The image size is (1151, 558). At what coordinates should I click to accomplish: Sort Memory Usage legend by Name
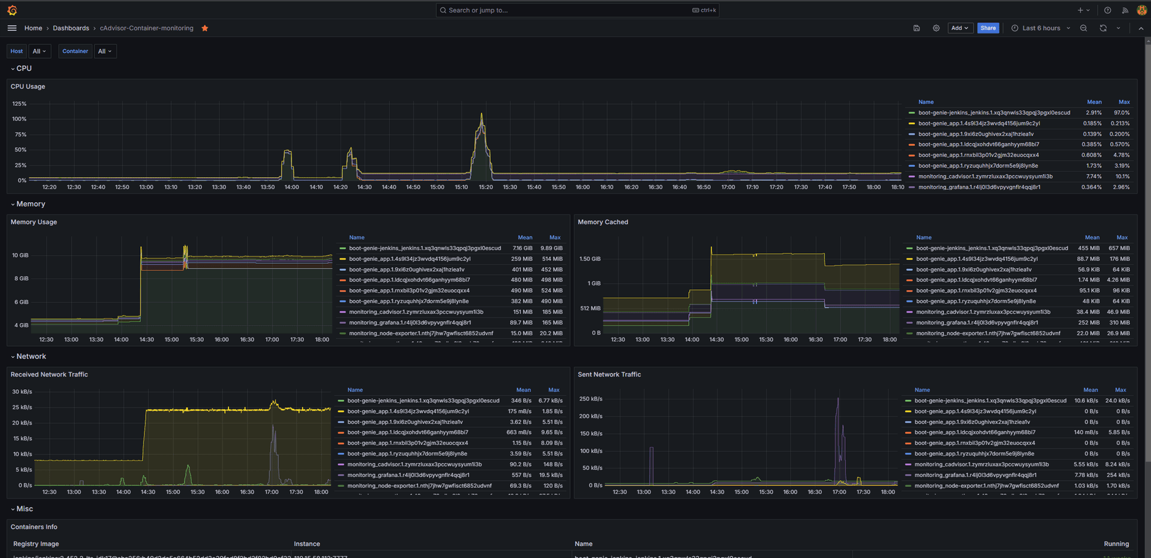point(357,238)
